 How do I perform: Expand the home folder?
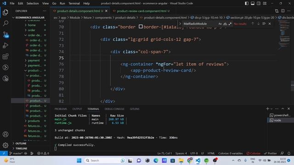click(32, 25)
